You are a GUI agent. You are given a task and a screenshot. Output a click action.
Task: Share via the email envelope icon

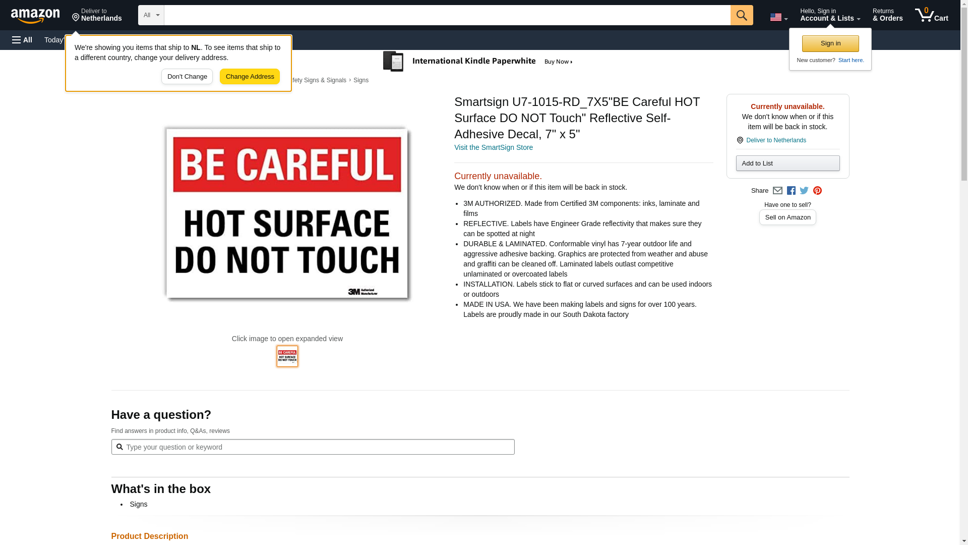(x=777, y=191)
